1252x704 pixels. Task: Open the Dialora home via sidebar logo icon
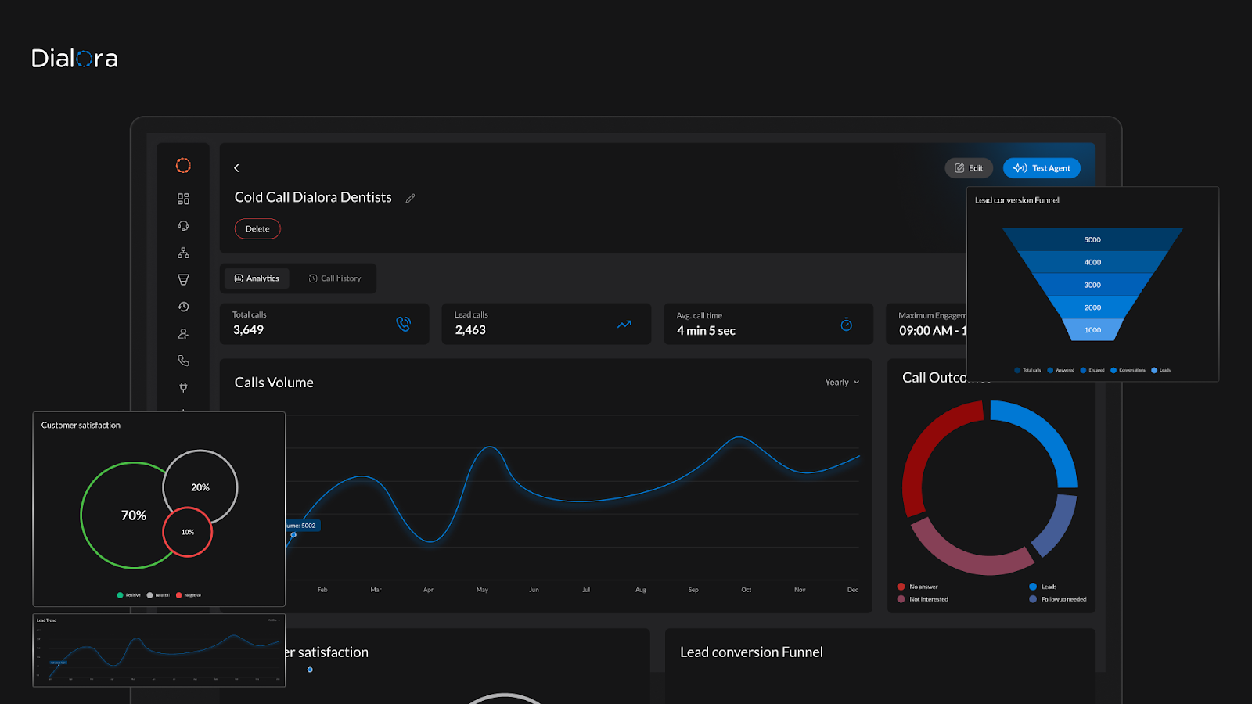pos(183,165)
